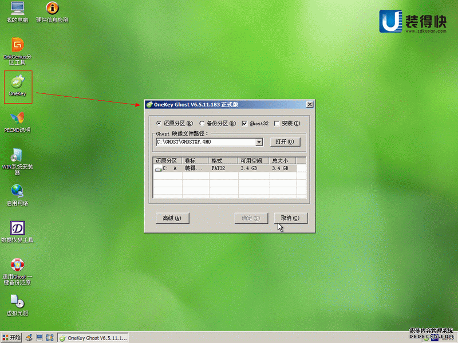Click the 装得... volume label cell
Image resolution: width=458 pixels, height=343 pixels.
[x=194, y=168]
